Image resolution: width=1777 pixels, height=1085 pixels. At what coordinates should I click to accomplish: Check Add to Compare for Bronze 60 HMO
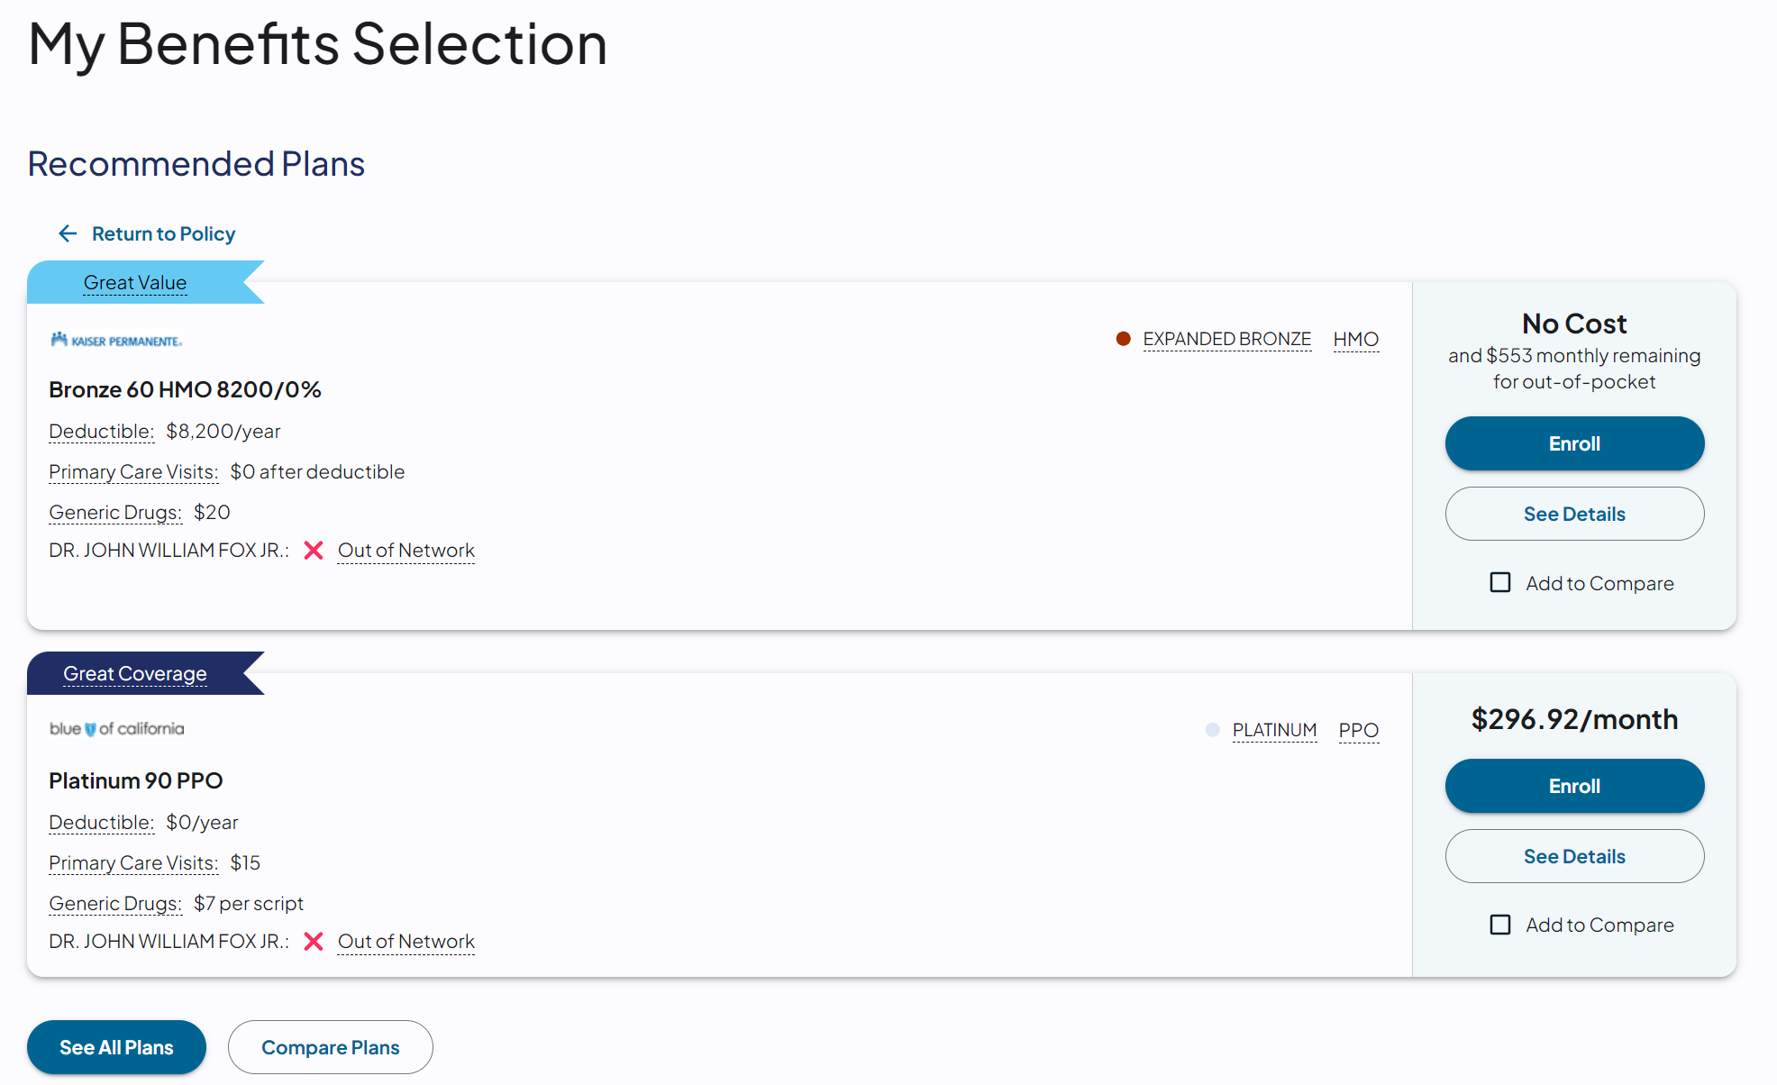click(1500, 583)
